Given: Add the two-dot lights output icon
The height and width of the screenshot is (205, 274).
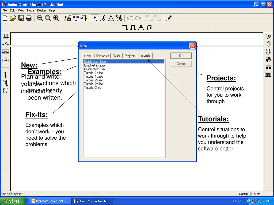Looking at the screenshot, I should [x=268, y=68].
